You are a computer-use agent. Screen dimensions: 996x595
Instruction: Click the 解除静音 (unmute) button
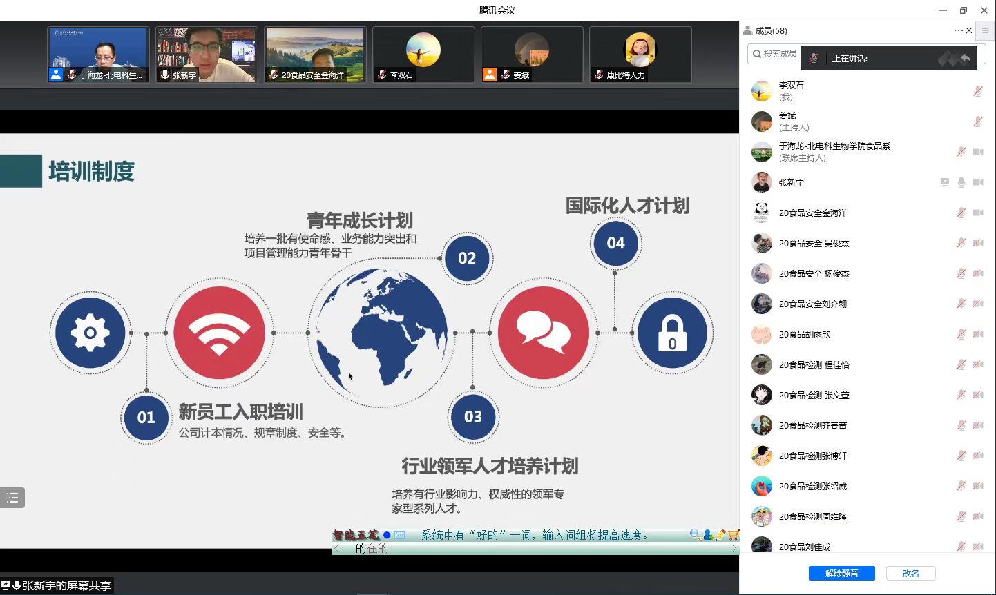841,574
